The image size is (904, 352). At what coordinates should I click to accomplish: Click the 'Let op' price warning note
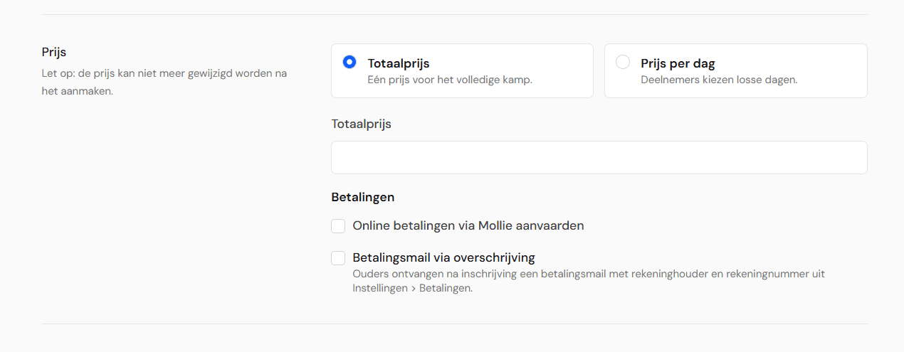click(164, 82)
